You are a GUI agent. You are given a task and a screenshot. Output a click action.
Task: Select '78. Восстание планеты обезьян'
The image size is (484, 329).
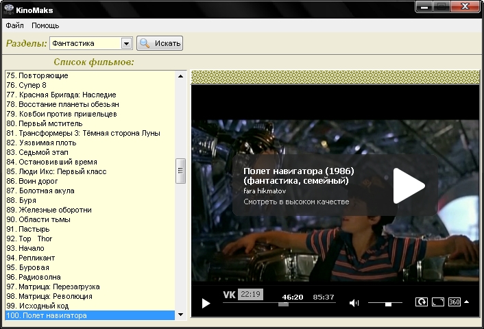pyautogui.click(x=90, y=104)
